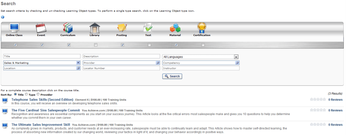Click into the Description input field
This screenshot has width=346, height=135.
[121, 56]
